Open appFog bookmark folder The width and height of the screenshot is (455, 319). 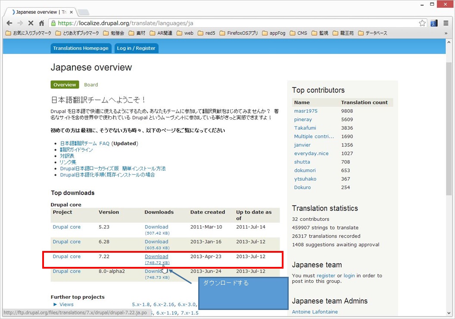point(274,33)
